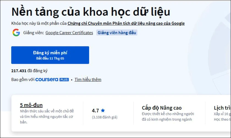231x138 pixels.
Task: Click the 3.108 đánh giá review count
Action: (105, 117)
